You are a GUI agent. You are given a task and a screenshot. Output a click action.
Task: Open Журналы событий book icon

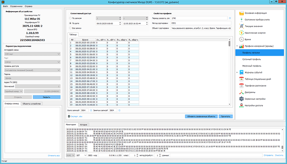pos(241,73)
